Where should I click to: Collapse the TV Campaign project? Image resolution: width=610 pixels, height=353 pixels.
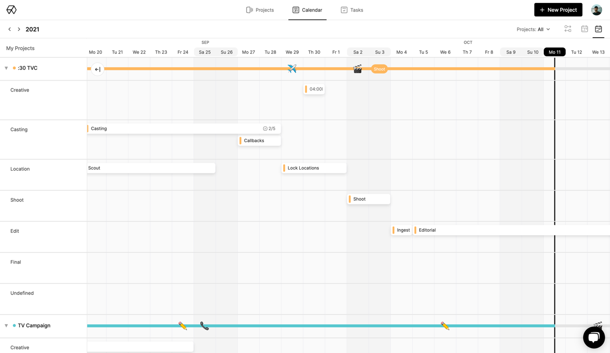(6, 326)
